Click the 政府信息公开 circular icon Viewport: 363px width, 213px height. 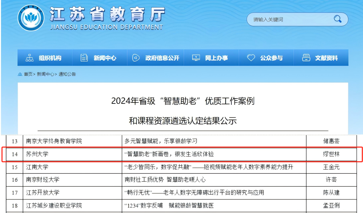click(x=136, y=58)
